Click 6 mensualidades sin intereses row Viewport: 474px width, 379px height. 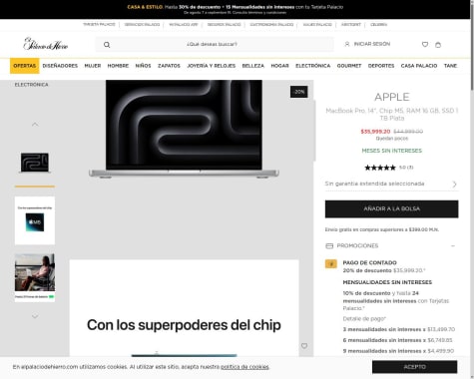[397, 340]
